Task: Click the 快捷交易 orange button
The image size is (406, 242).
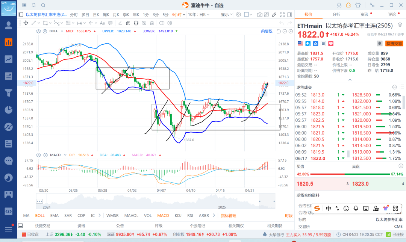Action: (x=394, y=44)
